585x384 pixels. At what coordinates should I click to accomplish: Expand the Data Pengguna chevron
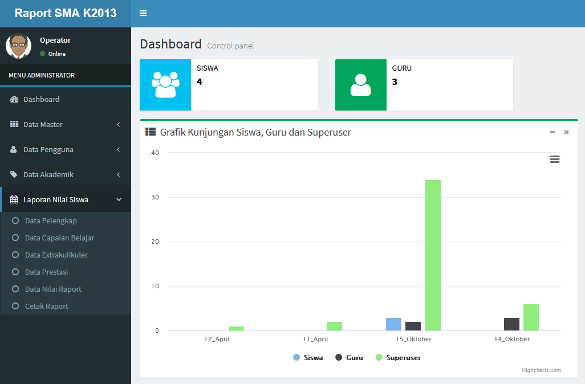click(119, 149)
